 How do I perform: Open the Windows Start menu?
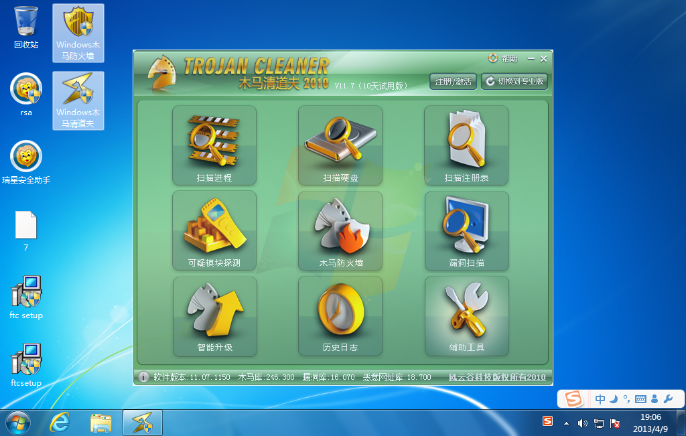coord(17,423)
